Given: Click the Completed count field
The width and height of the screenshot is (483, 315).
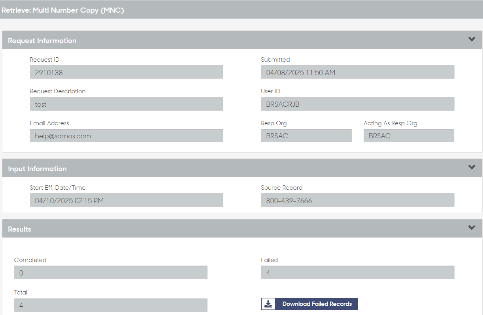Looking at the screenshot, I should tap(111, 272).
